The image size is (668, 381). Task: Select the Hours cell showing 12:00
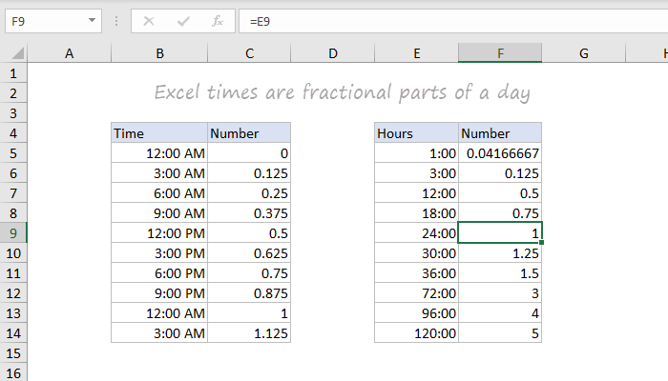(417, 193)
